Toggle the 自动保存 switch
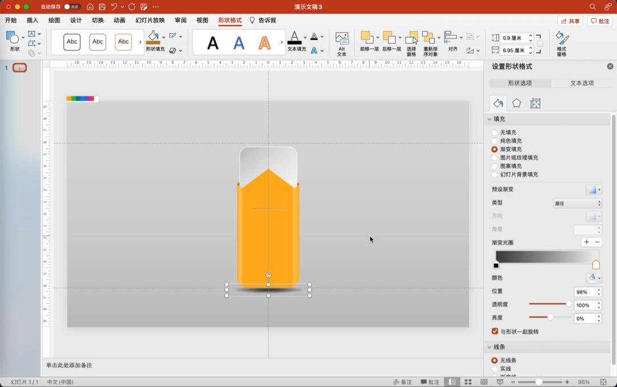The image size is (617, 387). coord(71,7)
